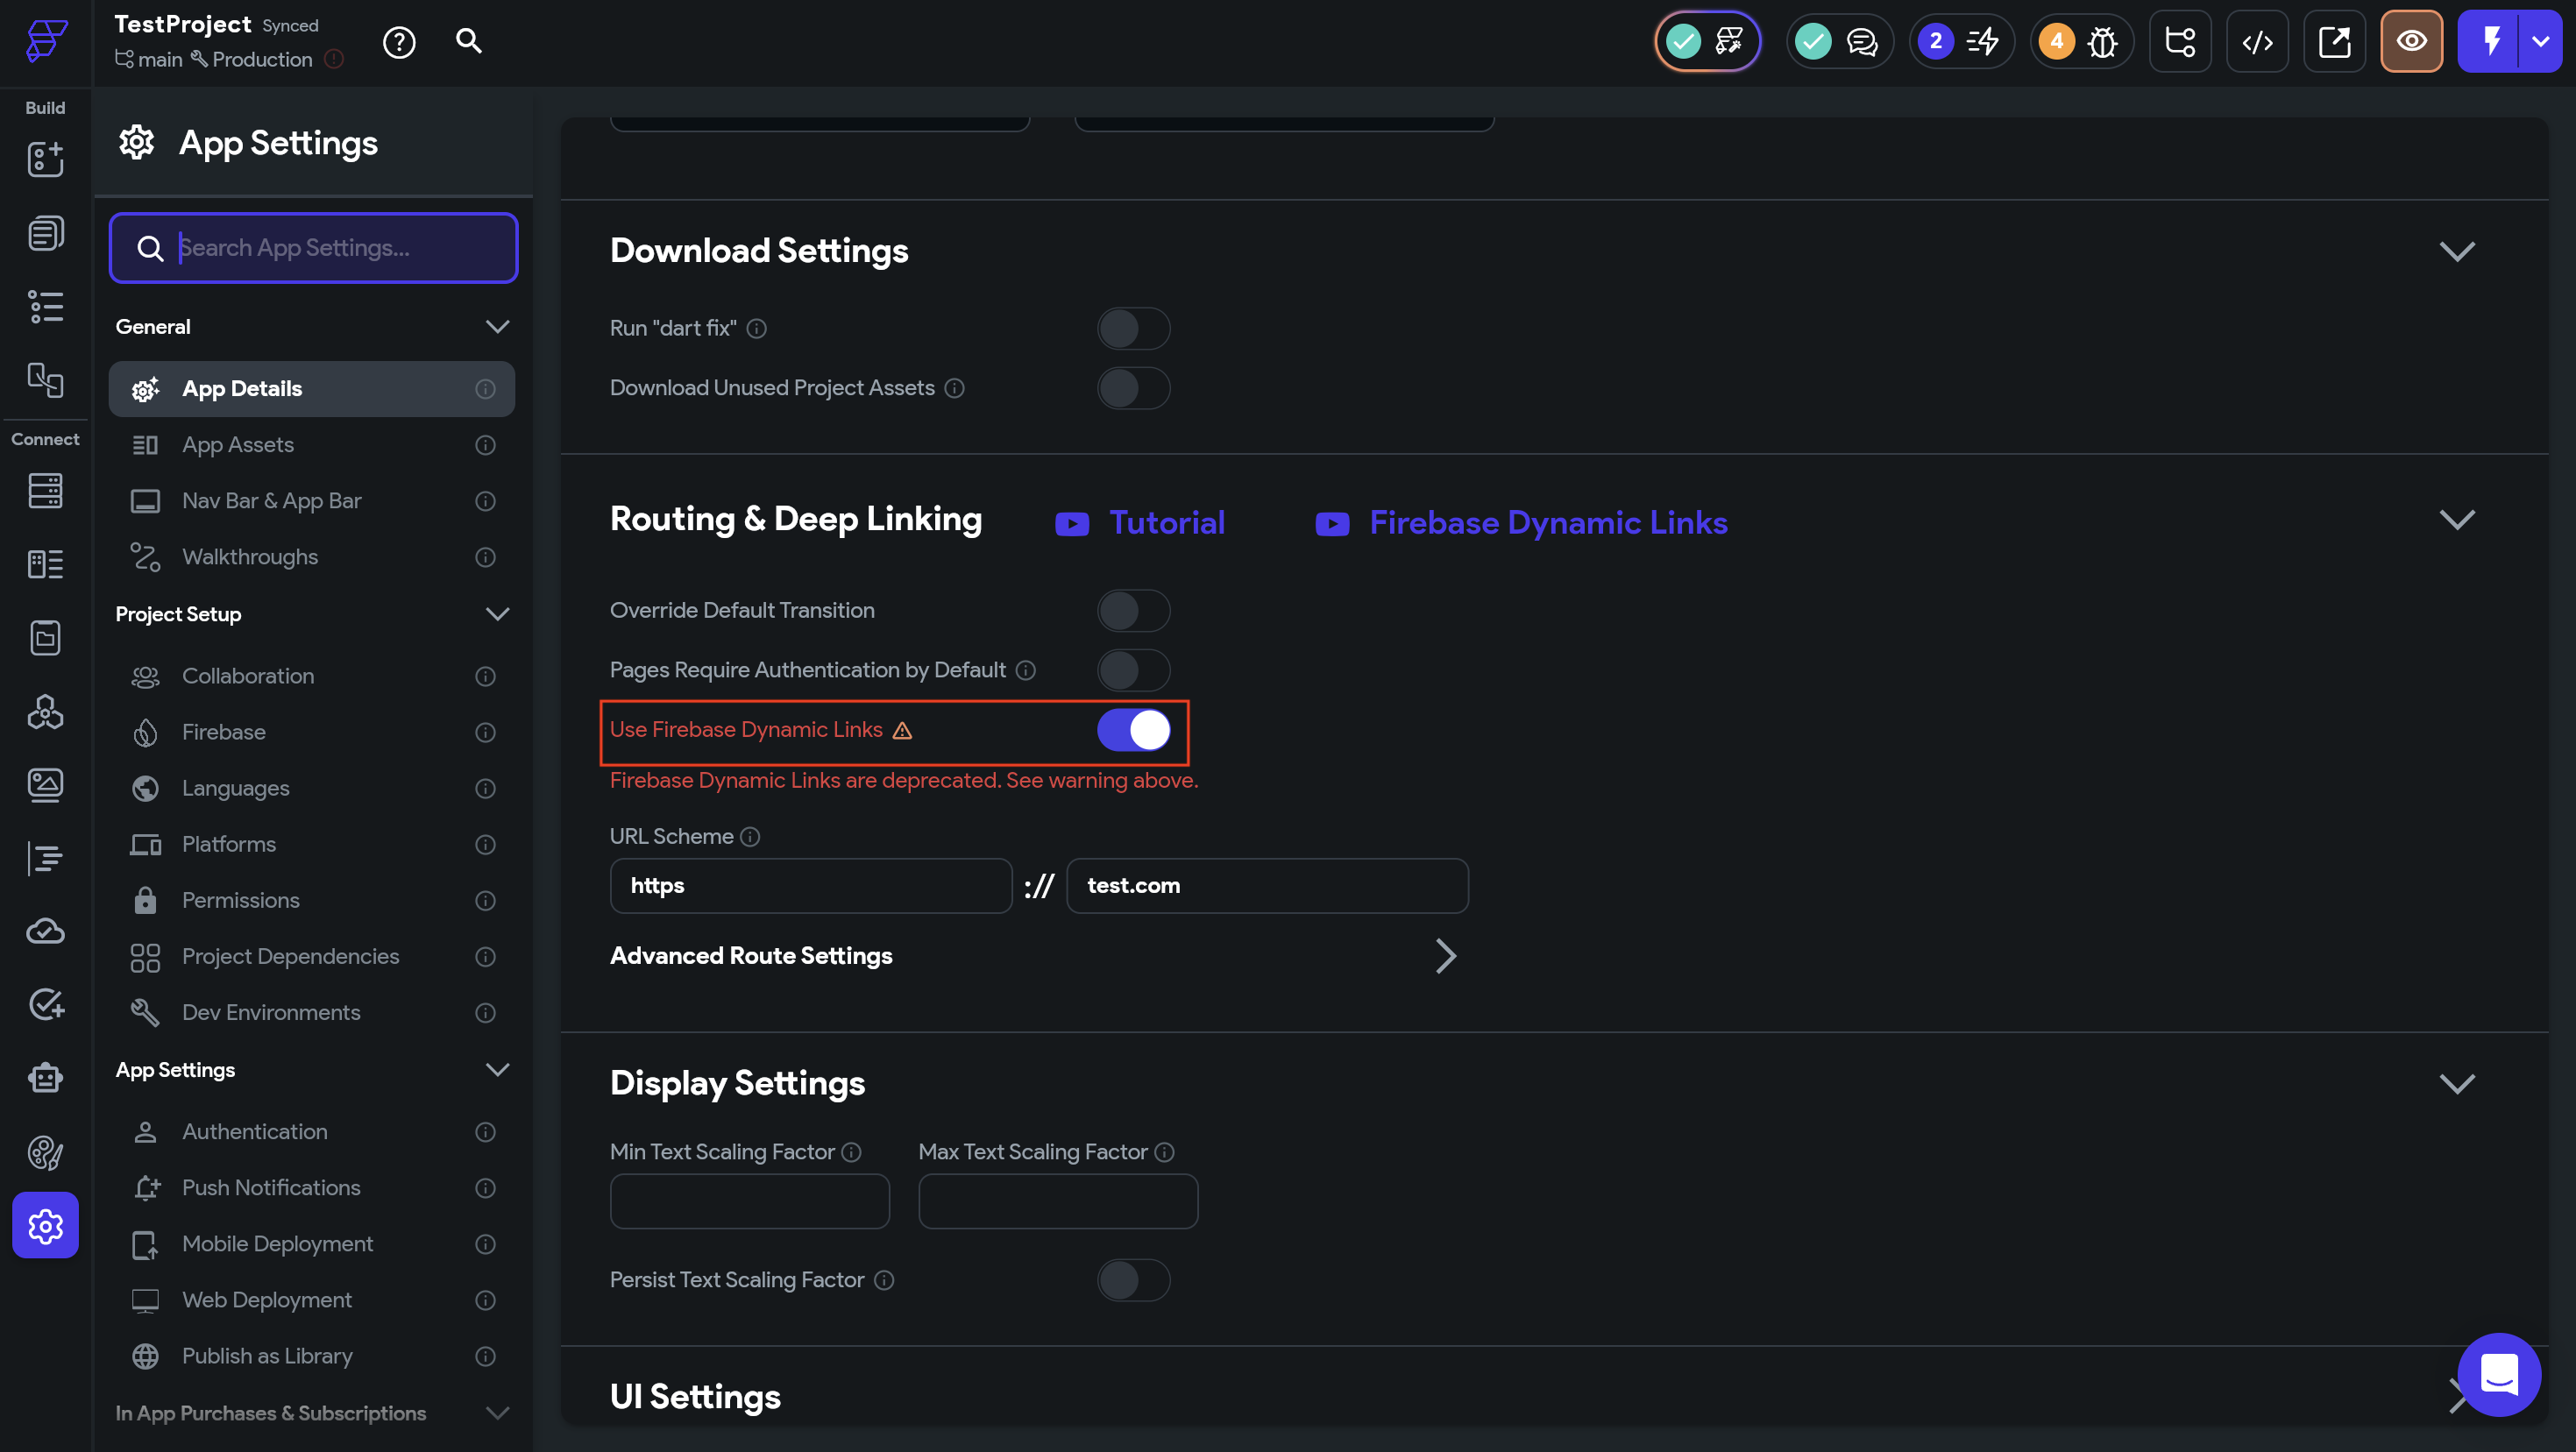The width and height of the screenshot is (2576, 1452).
Task: Select Firebase in the settings sidebar
Action: point(224,732)
